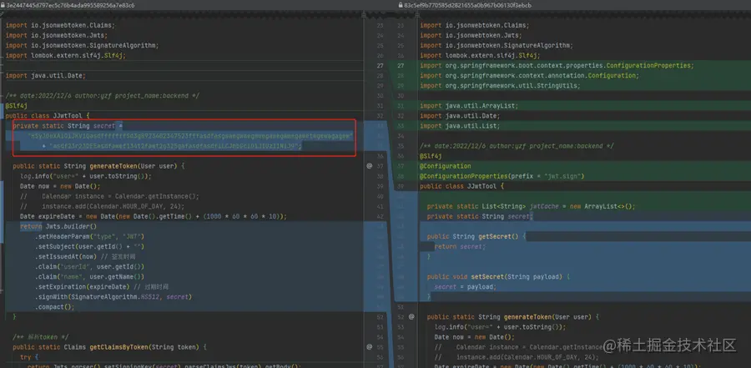Click the @ gutter icon at left line 55

[x=370, y=346]
